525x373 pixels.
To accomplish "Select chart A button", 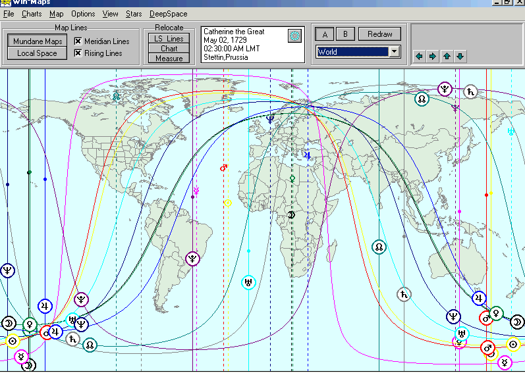I will point(325,34).
